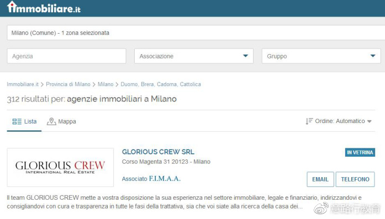Open the Associazione dropdown

(194, 56)
